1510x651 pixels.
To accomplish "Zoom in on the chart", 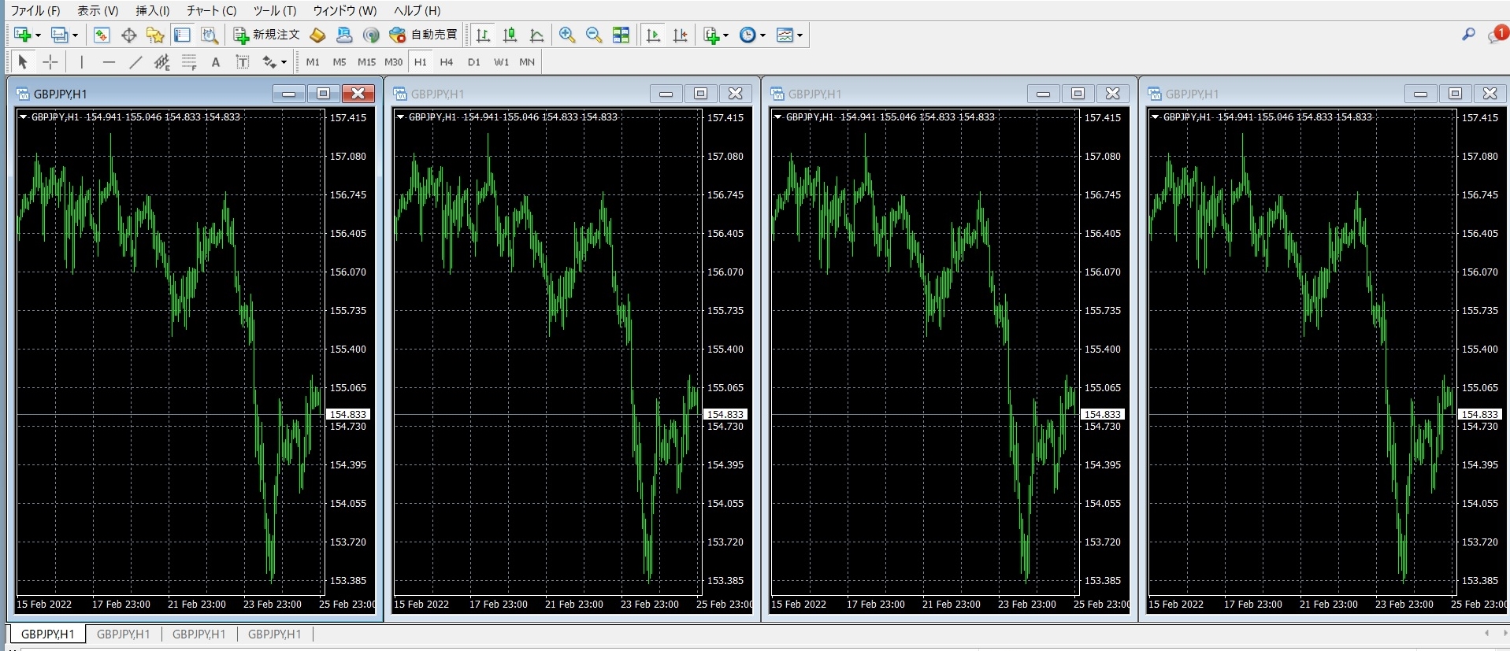I will (x=567, y=35).
